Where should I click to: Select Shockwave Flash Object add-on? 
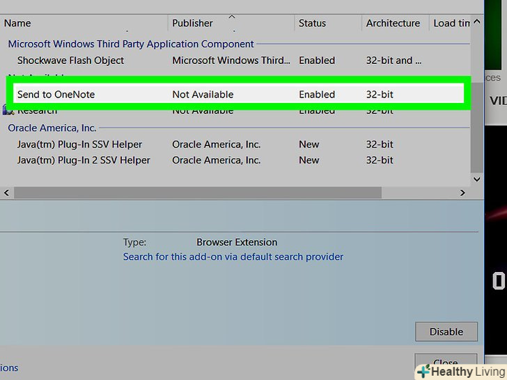click(x=235, y=61)
